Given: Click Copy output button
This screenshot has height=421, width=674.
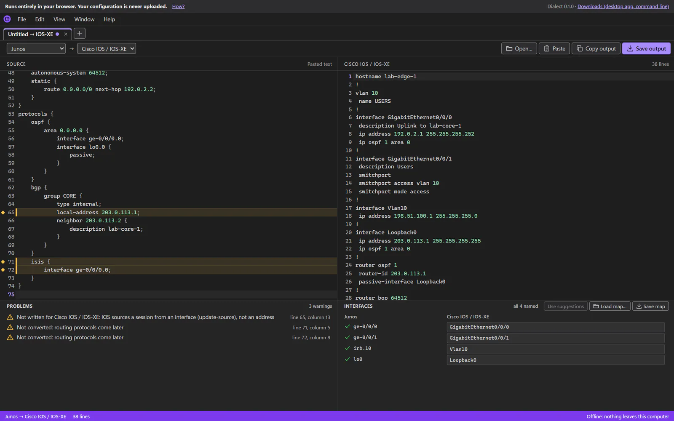Looking at the screenshot, I should coord(596,48).
